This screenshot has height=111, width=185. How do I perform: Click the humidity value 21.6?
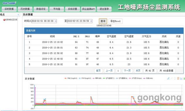[129, 42]
